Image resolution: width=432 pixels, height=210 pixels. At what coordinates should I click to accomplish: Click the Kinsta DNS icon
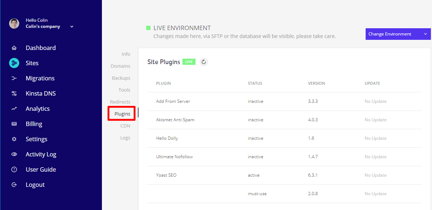point(14,93)
